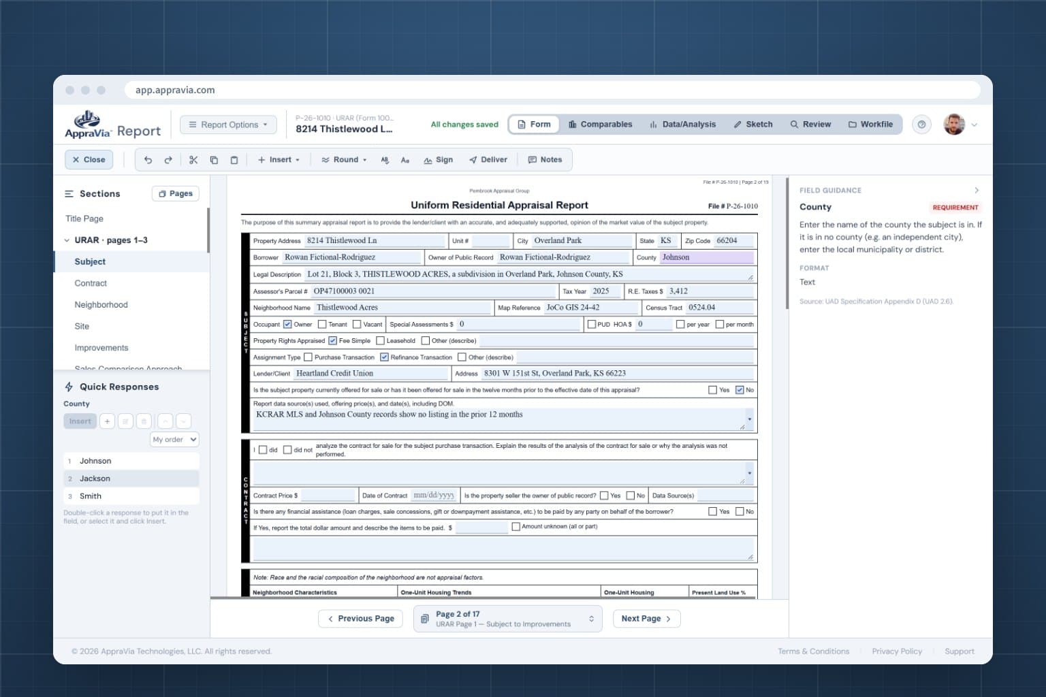This screenshot has width=1046, height=697.
Task: Change text case with the Aa icon
Action: click(405, 160)
